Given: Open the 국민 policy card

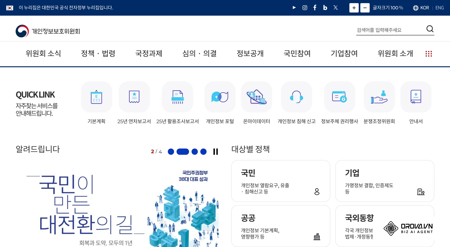Looking at the screenshot, I should pyautogui.click(x=281, y=181).
